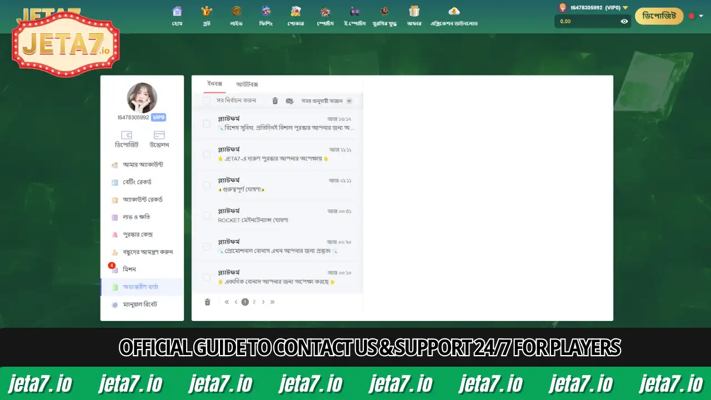Open the পোকার (Poker) cards icon
The height and width of the screenshot is (400, 711).
(x=296, y=11)
